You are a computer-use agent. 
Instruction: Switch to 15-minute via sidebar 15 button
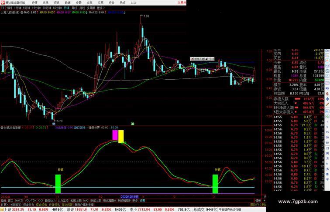327,132
